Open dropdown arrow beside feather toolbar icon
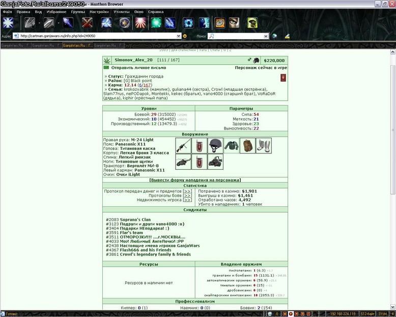Screen dimensions: 396x317 [x=59, y=23]
